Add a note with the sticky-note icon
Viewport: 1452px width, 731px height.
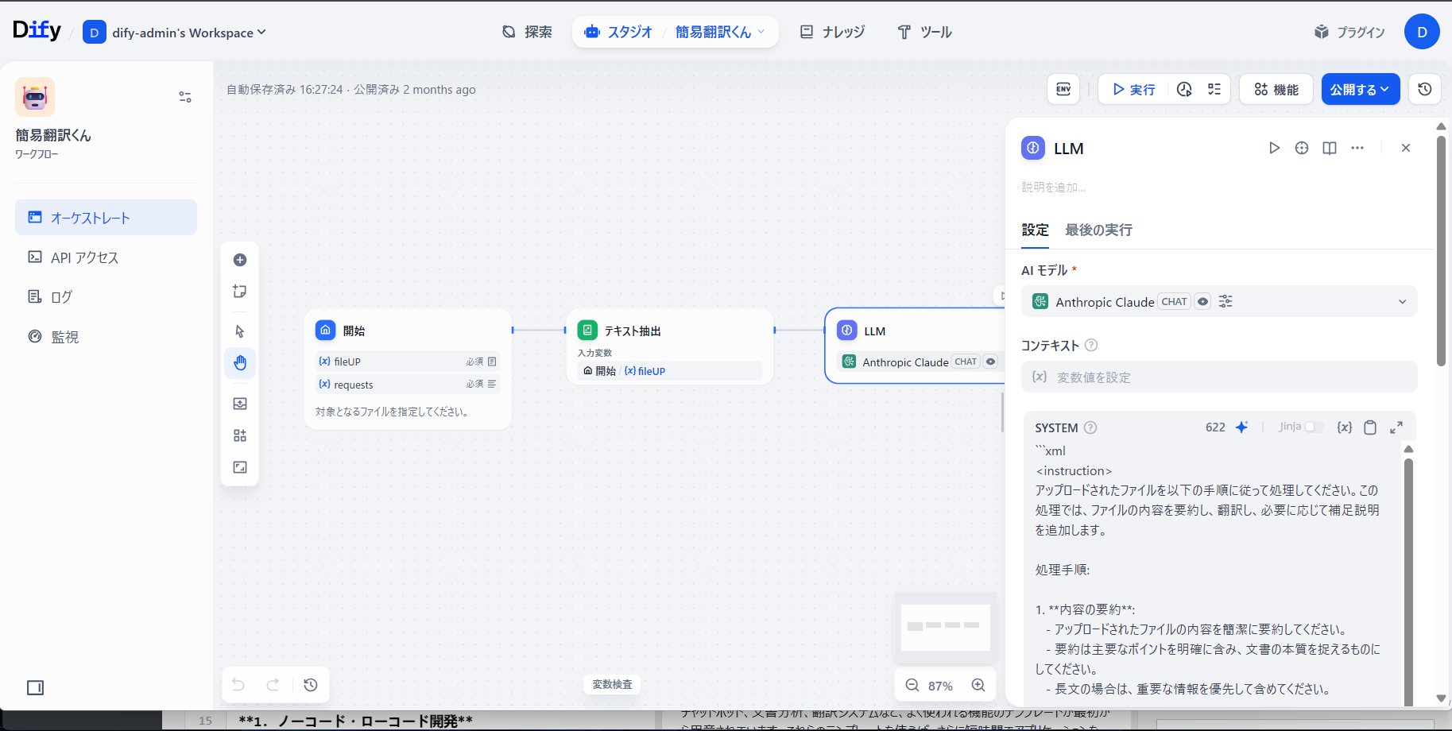pyautogui.click(x=240, y=292)
